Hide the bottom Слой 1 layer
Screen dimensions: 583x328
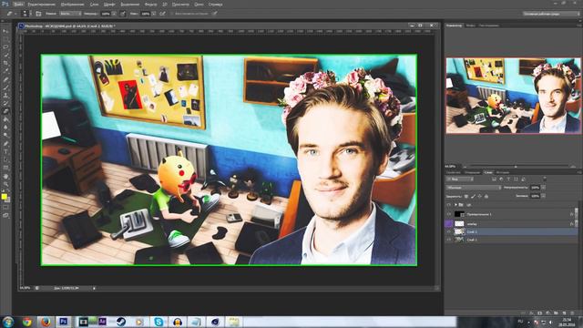tap(449, 240)
